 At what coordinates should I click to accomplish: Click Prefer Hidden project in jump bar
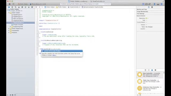tap(50, 7)
